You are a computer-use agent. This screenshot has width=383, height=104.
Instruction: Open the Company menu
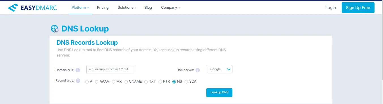170,8
